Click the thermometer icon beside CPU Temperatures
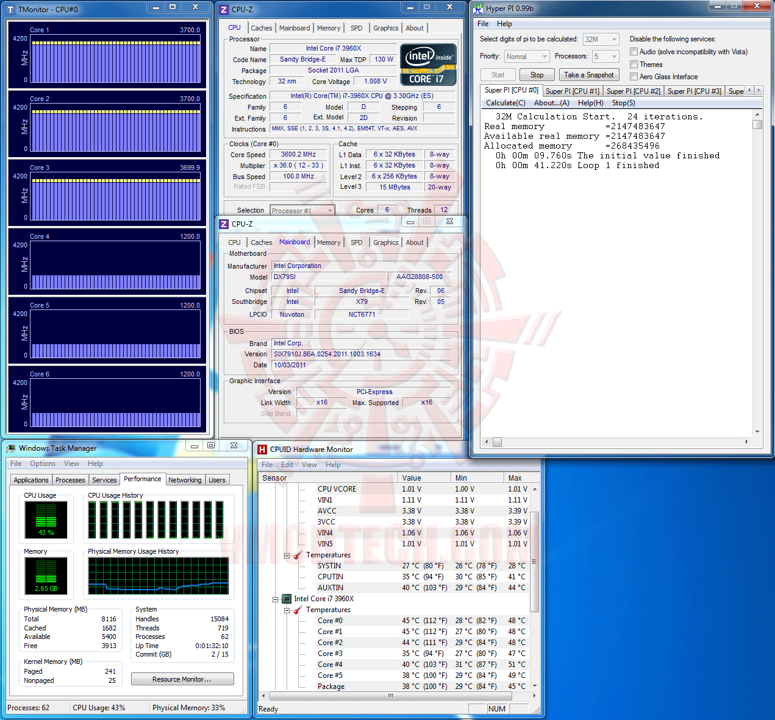This screenshot has height=720, width=775. click(298, 610)
